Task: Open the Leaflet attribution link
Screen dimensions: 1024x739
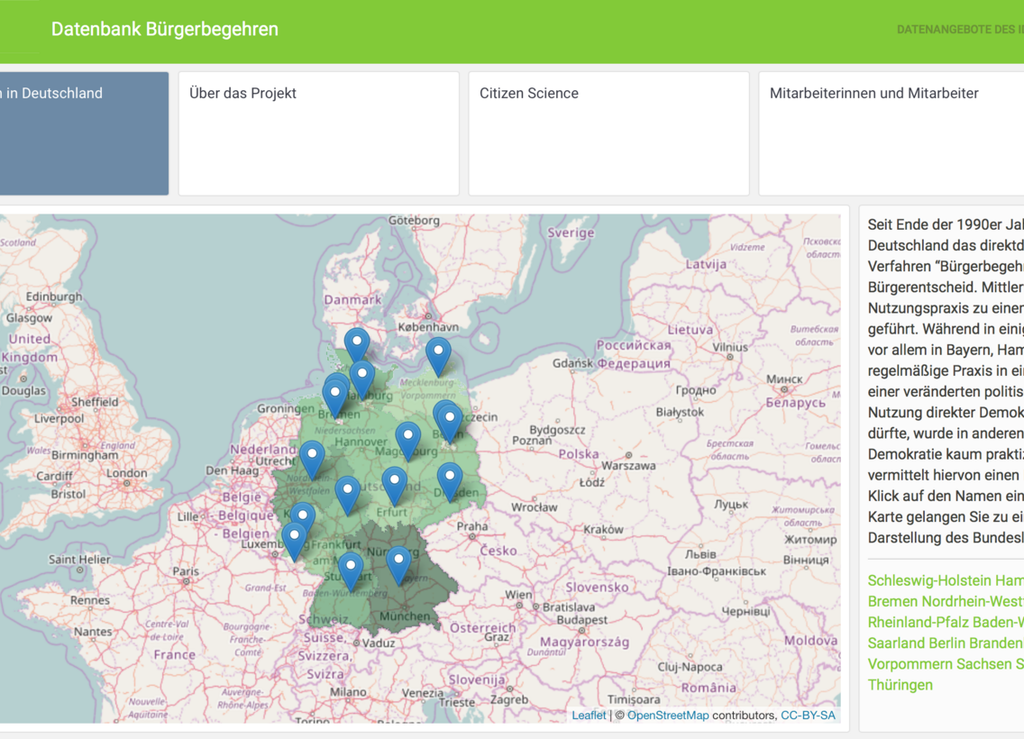Action: (589, 716)
